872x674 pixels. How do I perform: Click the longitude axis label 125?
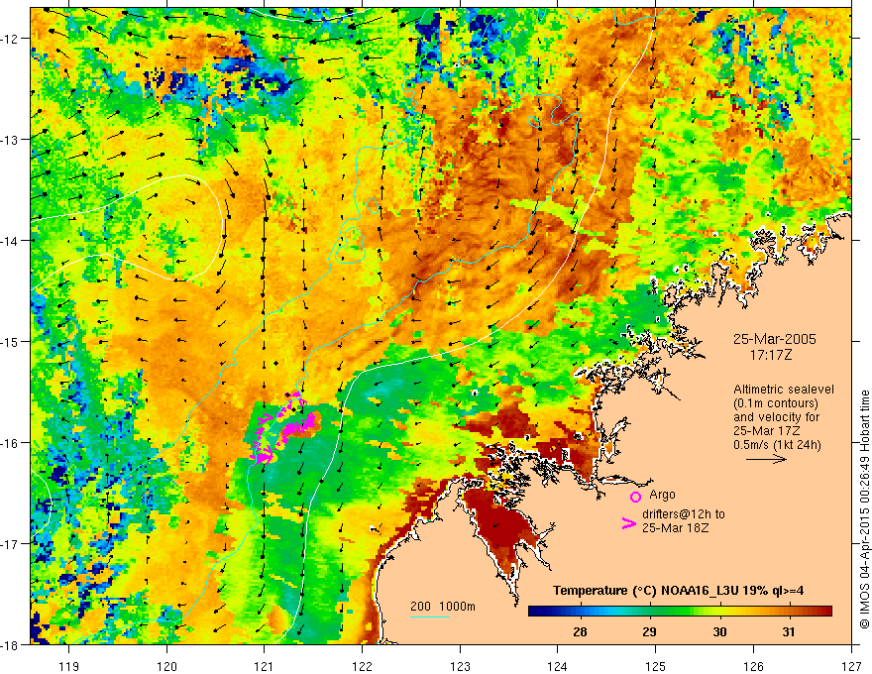tap(656, 666)
